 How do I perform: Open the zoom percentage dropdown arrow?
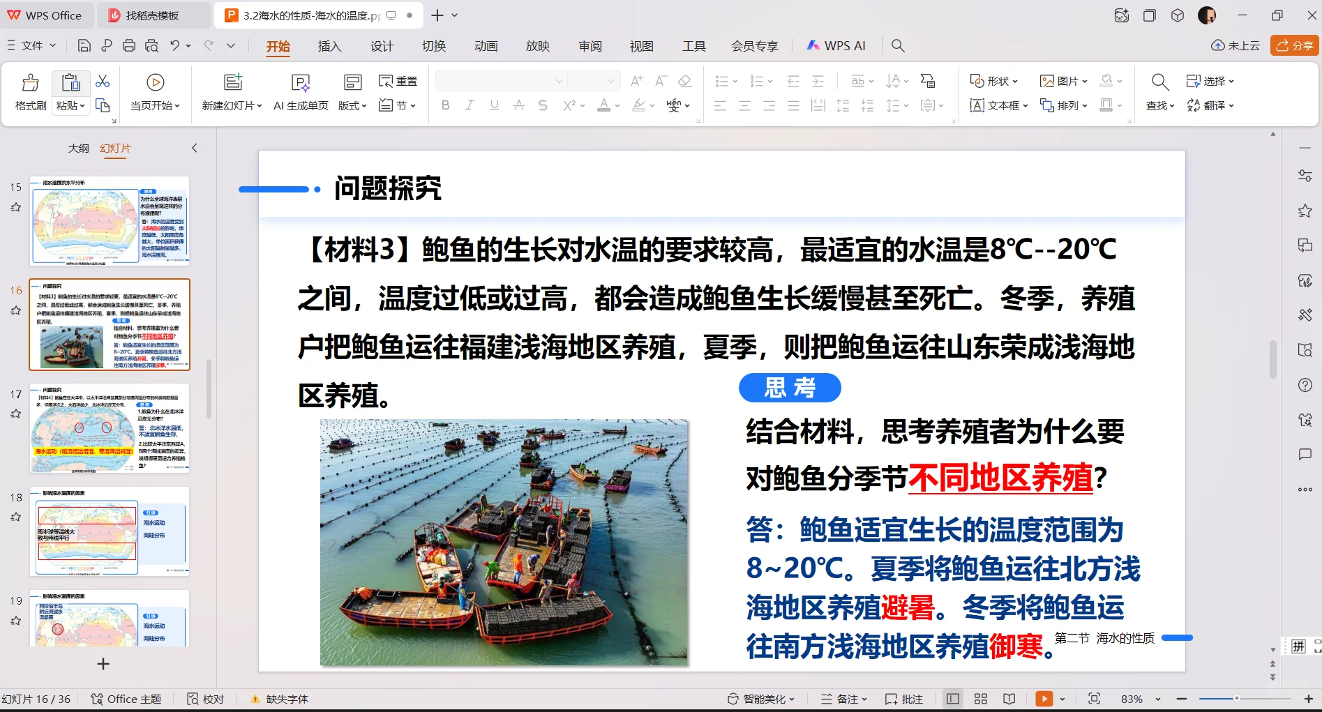coord(1158,699)
